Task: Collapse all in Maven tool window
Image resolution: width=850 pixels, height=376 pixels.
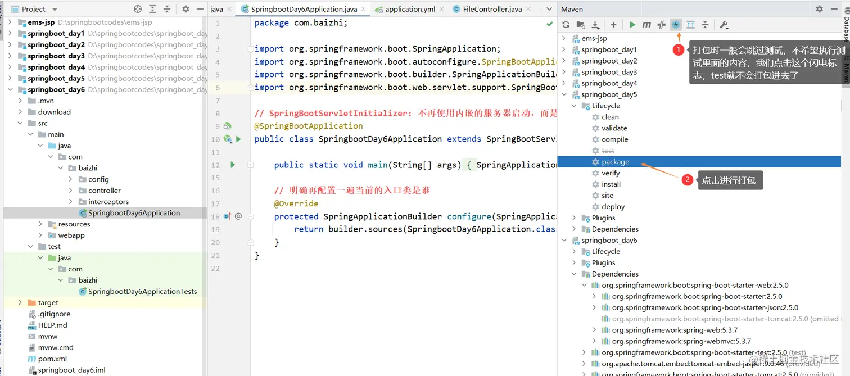Action: pyautogui.click(x=705, y=25)
